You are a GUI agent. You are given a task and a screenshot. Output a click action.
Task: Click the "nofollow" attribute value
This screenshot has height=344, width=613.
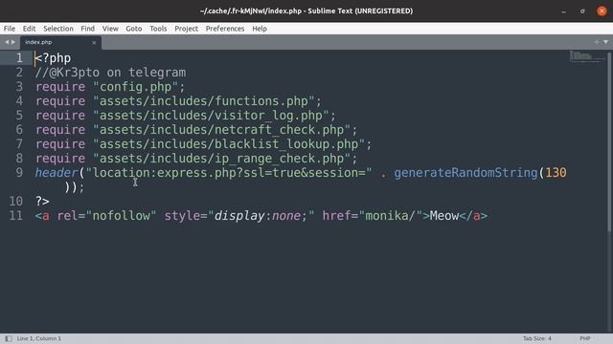(x=122, y=216)
